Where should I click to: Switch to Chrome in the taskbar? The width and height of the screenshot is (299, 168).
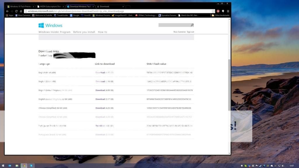(x=24, y=166)
